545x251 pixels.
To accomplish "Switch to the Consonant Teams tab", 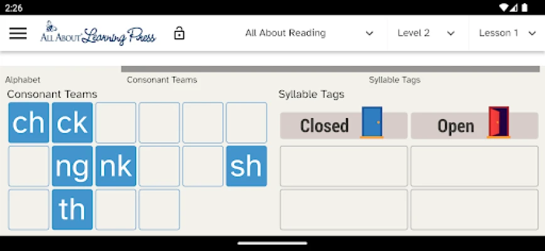I will coord(162,80).
